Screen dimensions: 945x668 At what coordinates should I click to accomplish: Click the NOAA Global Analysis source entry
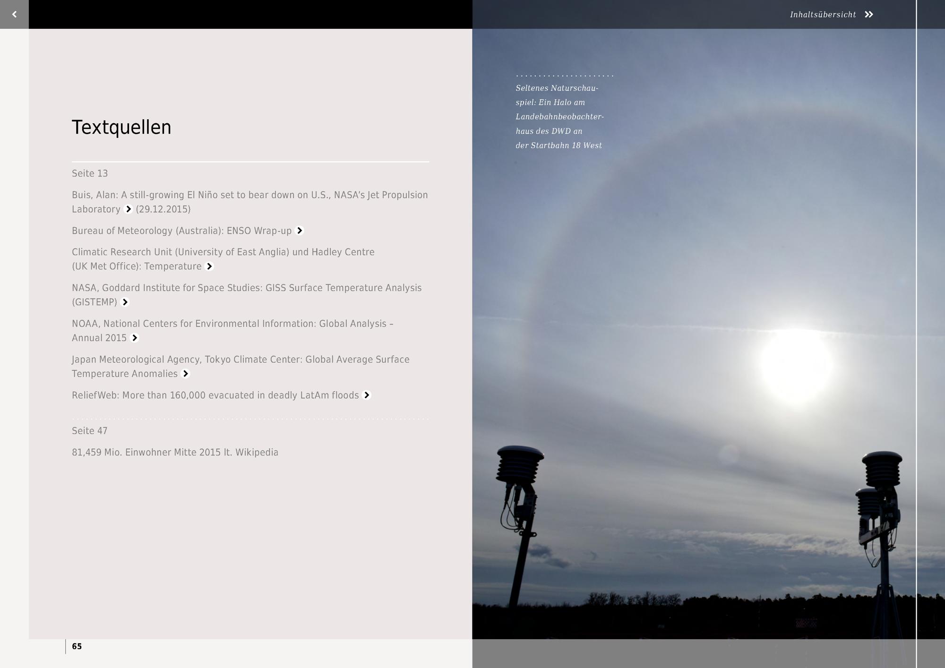tap(232, 324)
